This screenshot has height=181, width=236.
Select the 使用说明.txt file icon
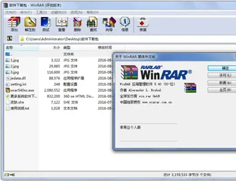coord(8,108)
